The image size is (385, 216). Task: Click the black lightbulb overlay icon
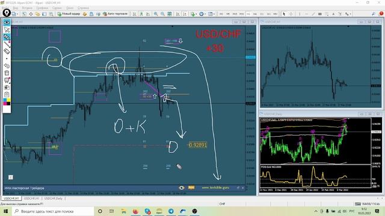coord(7,13)
